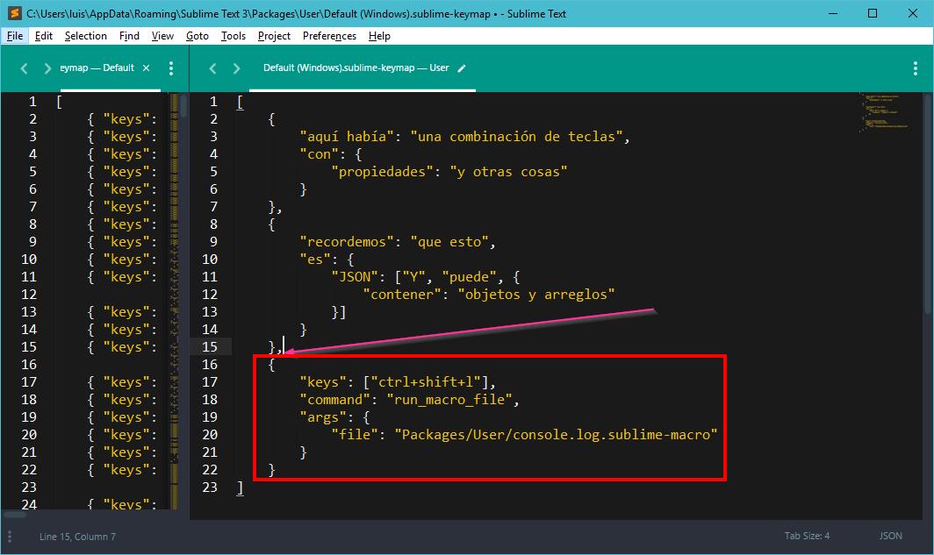Image resolution: width=934 pixels, height=555 pixels.
Task: Open the Goto menu
Action: [x=198, y=36]
